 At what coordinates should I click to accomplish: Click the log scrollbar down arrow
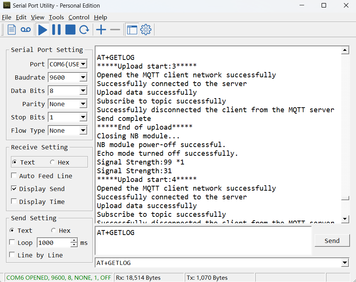click(x=345, y=219)
